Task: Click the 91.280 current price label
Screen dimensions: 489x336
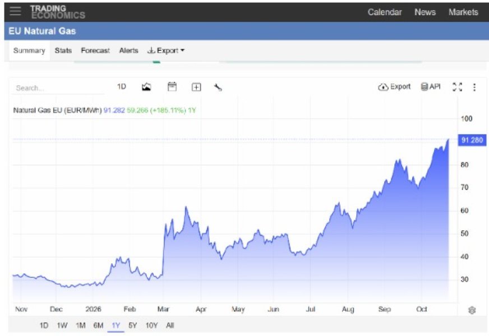Action: tap(472, 140)
